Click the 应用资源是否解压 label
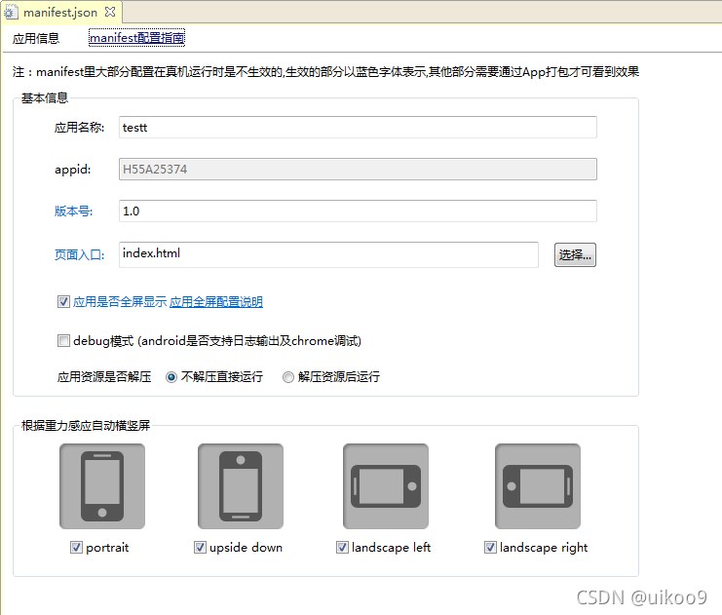Viewport: 722px width, 615px height. pyautogui.click(x=104, y=377)
